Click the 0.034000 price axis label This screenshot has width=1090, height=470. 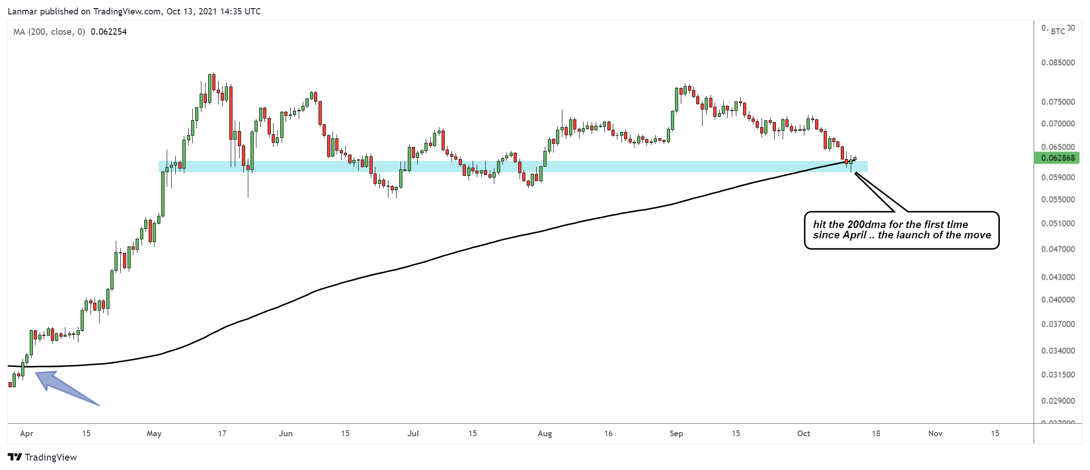coord(1058,351)
